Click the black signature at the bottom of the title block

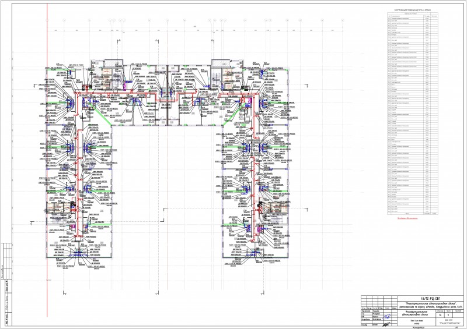tap(386, 324)
